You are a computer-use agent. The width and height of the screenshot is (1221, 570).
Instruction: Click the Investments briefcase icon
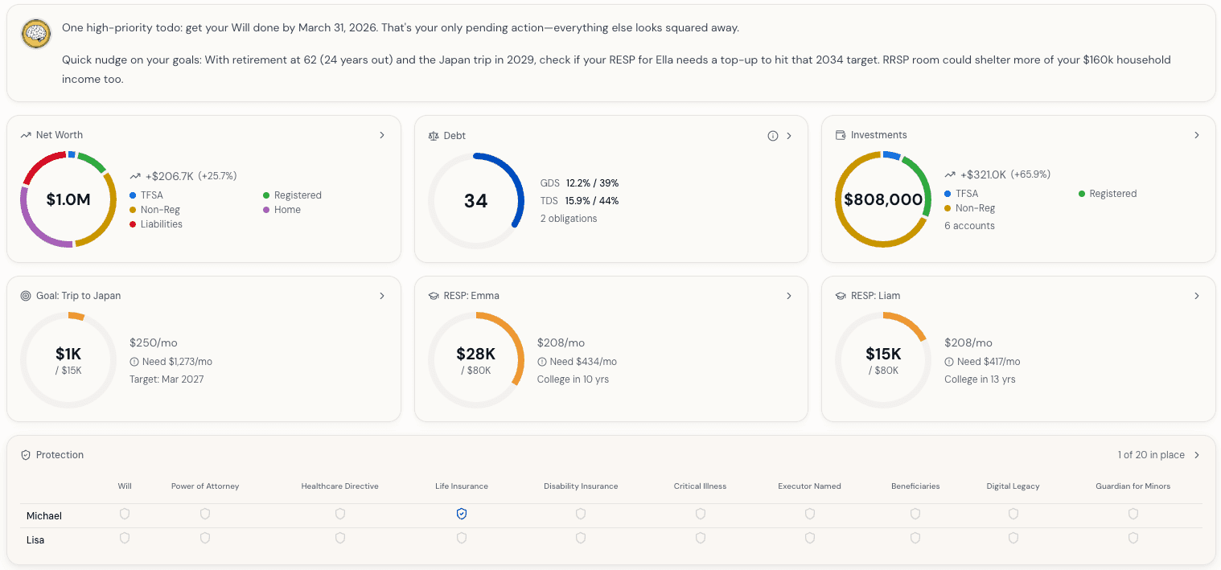tap(839, 135)
